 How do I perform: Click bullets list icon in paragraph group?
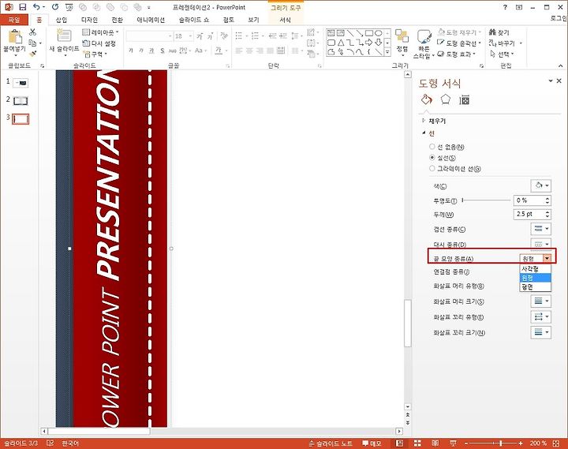click(x=240, y=36)
